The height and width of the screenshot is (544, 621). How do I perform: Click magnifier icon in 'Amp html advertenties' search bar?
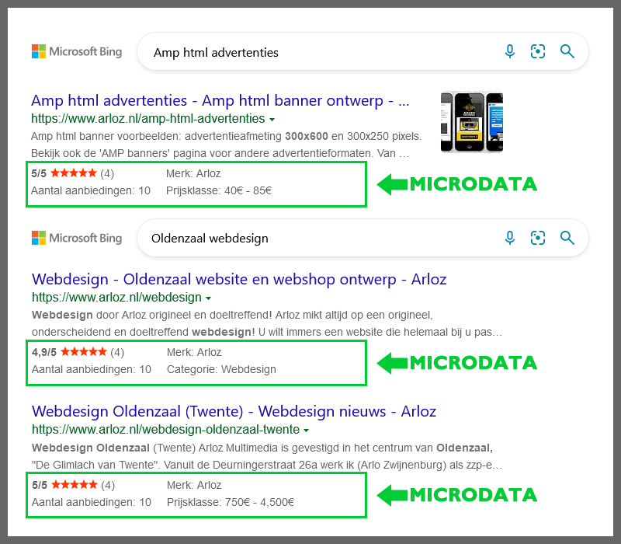pyautogui.click(x=567, y=51)
